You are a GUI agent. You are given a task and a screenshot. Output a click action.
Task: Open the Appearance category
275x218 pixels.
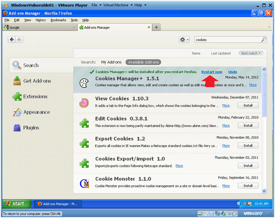click(x=32, y=112)
